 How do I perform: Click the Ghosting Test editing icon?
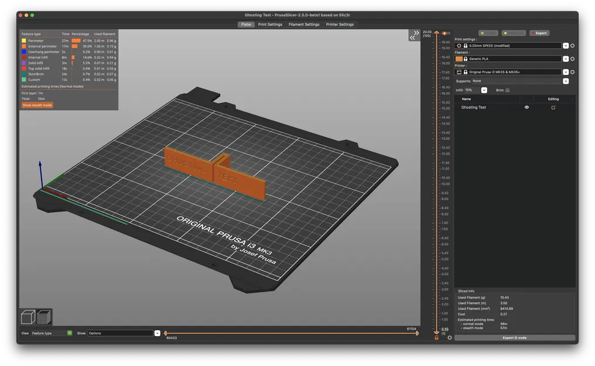coord(553,108)
